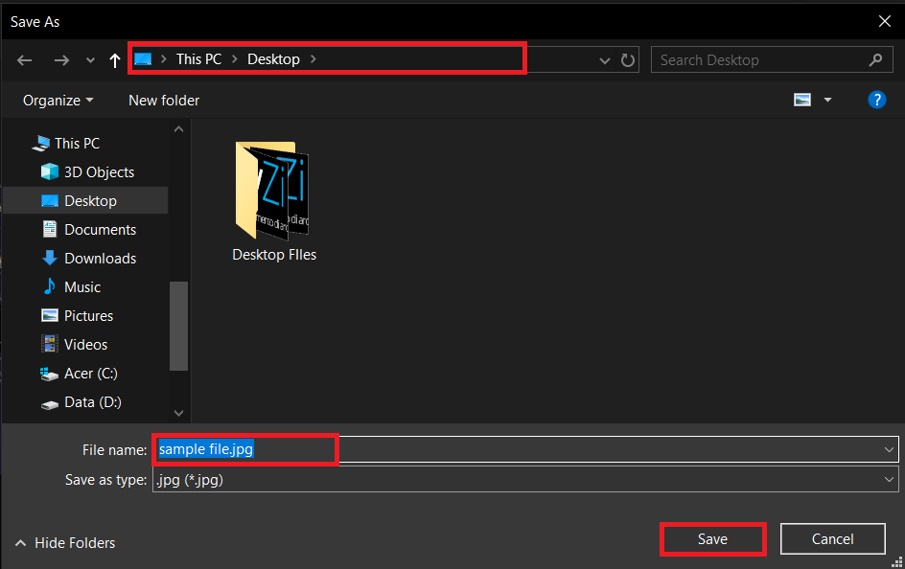The width and height of the screenshot is (905, 569).
Task: Click the Desktop breadcrumb in address bar
Action: point(273,59)
